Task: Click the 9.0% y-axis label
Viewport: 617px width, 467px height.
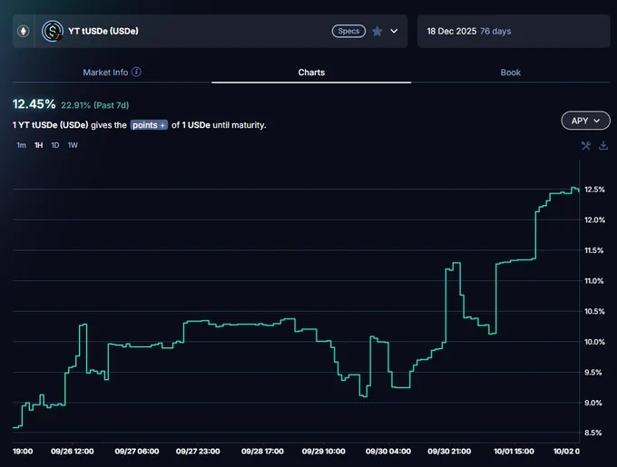Action: [593, 403]
